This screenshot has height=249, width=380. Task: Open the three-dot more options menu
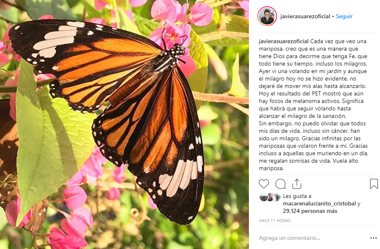[x=373, y=238]
